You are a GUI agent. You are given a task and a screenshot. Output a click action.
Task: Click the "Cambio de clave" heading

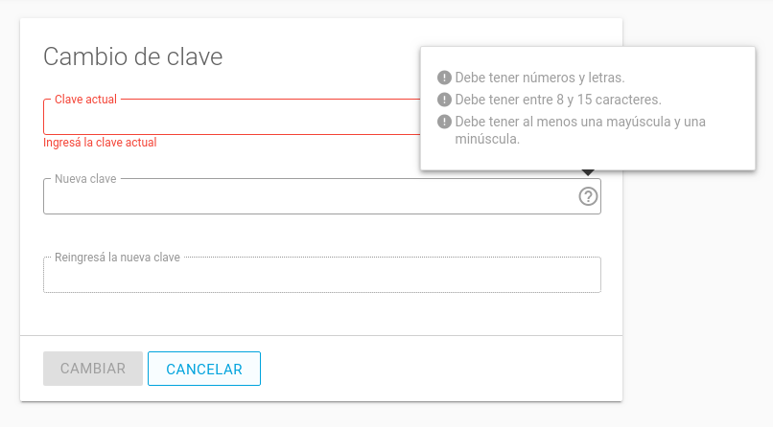click(x=133, y=56)
